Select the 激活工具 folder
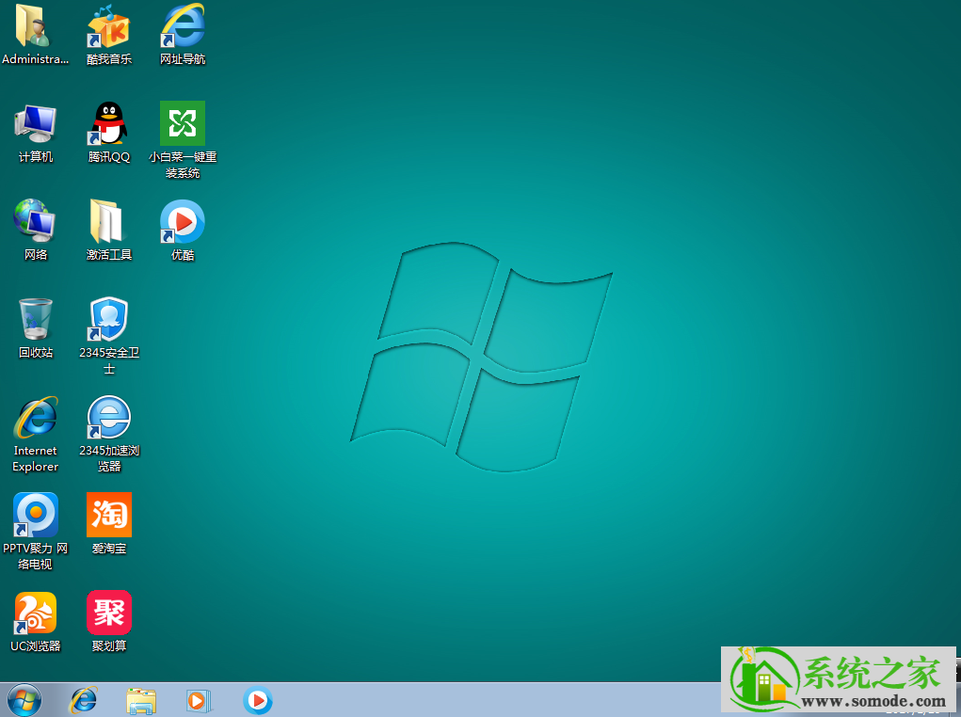 [109, 222]
